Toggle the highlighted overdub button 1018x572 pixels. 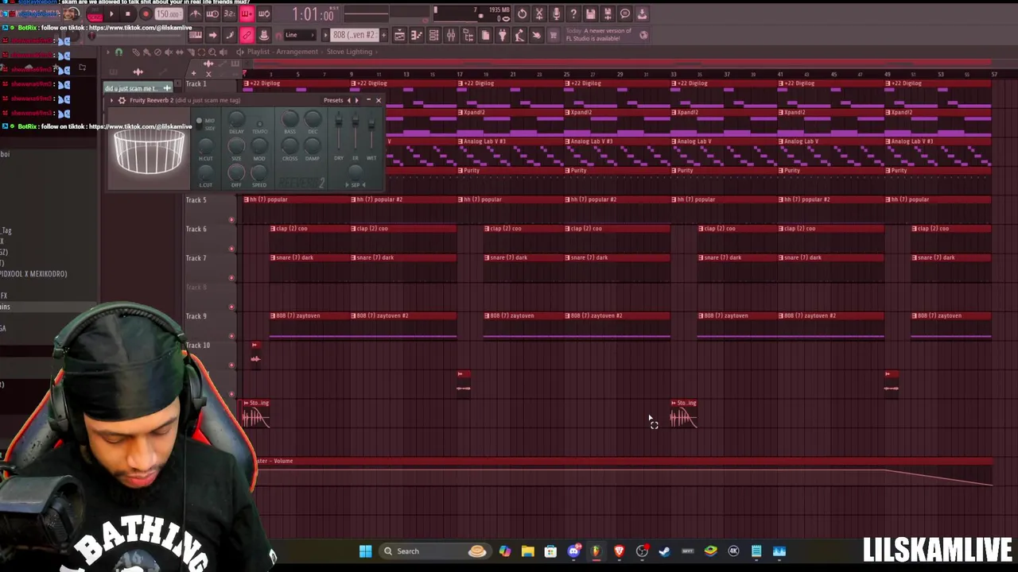point(247,14)
